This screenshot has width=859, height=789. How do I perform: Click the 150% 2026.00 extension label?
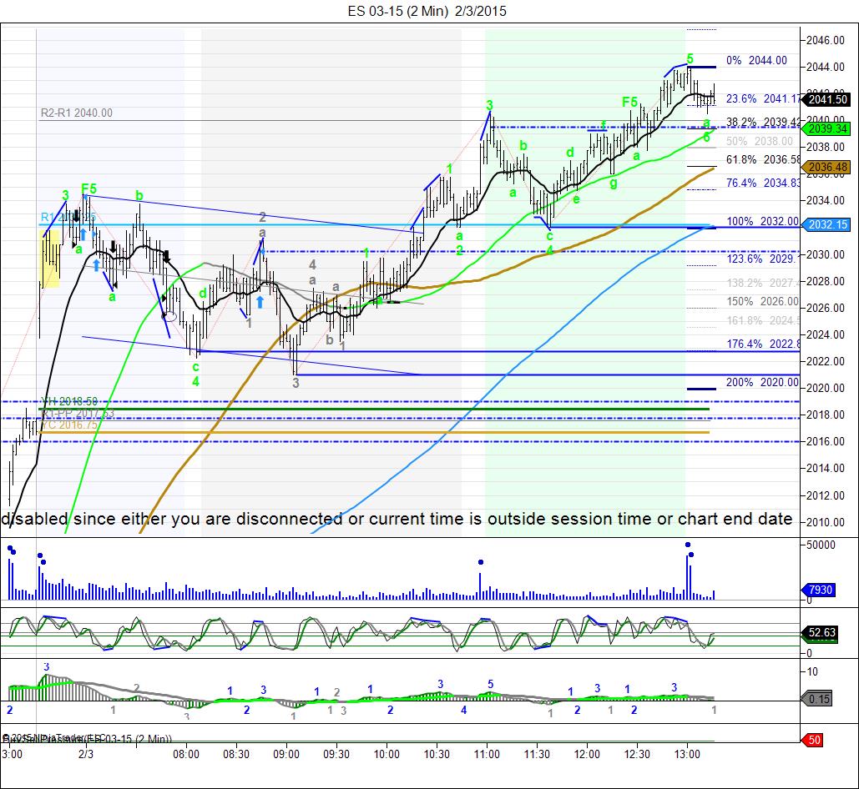763,301
